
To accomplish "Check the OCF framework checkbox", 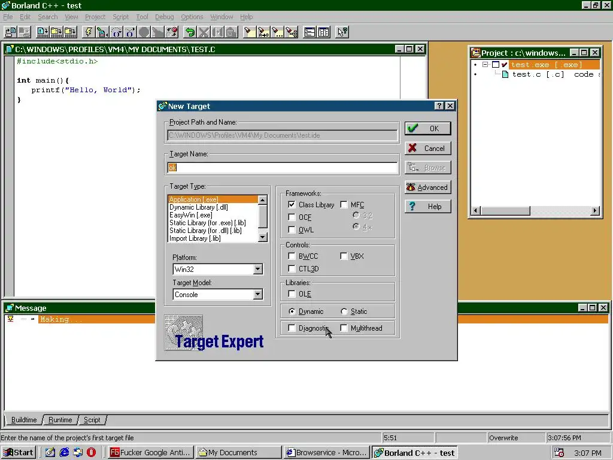I will click(x=292, y=217).
